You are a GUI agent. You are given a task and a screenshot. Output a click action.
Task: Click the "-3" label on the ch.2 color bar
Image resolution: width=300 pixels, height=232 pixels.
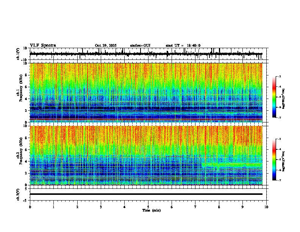(x=279, y=139)
